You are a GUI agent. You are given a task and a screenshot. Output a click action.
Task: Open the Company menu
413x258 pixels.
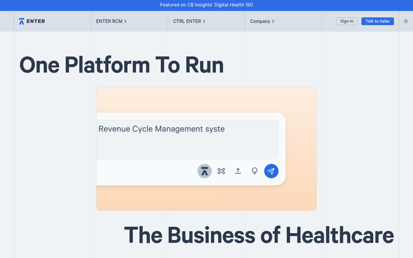pyautogui.click(x=262, y=21)
